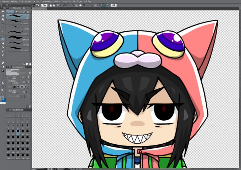
Task: Click the Fill bucket icon in command bar
Action: 80,5
